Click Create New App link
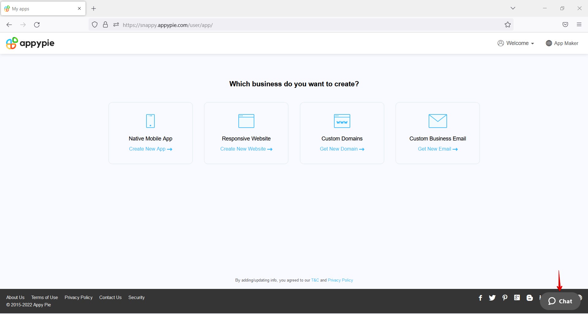The width and height of the screenshot is (588, 314). click(150, 149)
